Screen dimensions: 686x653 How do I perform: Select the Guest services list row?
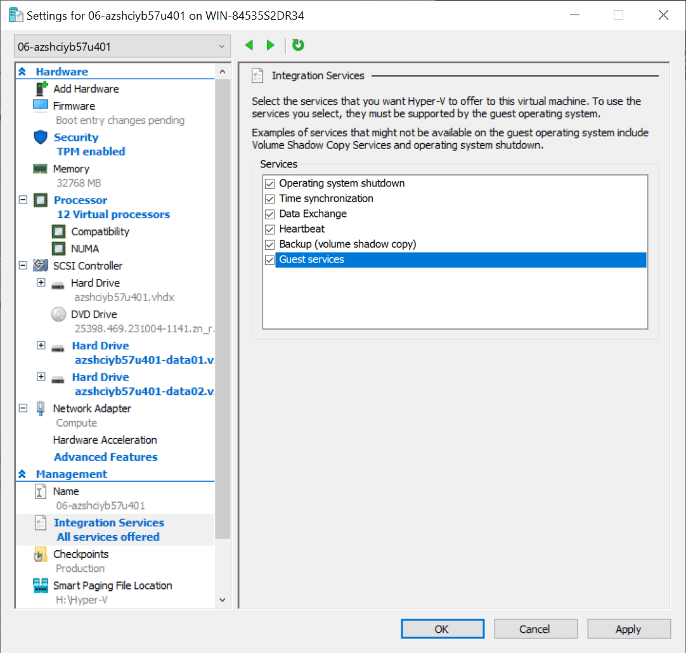[x=461, y=259]
